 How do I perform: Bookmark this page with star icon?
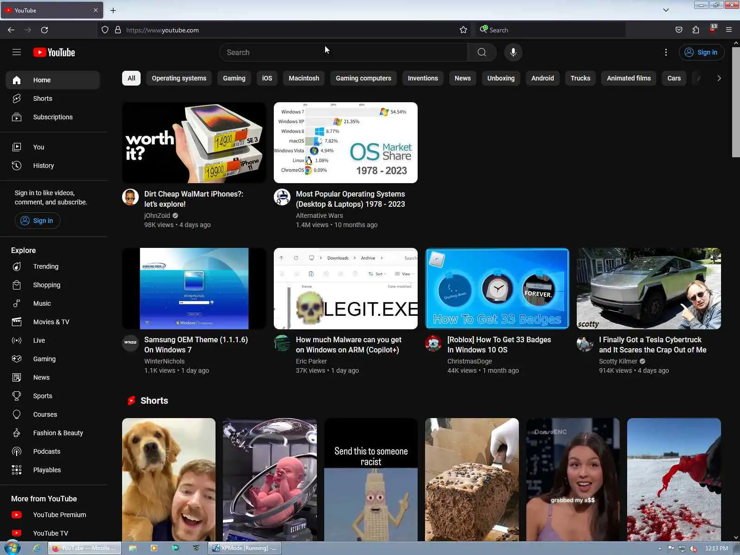[x=463, y=30]
